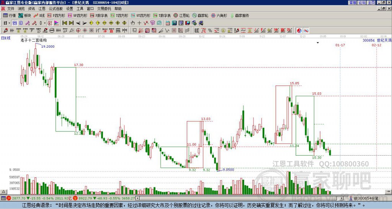Click the 深 index status icon
Viewport: 392px width, 209px height.
point(75,198)
